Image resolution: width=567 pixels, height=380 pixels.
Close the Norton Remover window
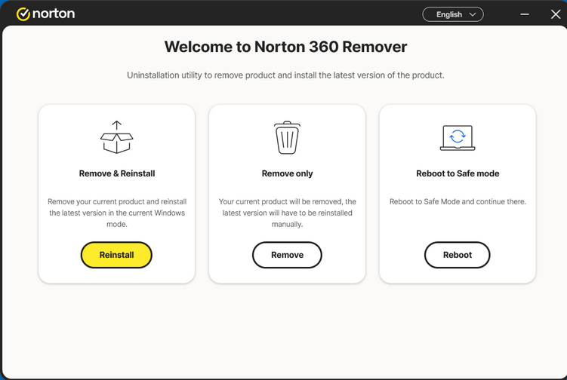coord(556,14)
